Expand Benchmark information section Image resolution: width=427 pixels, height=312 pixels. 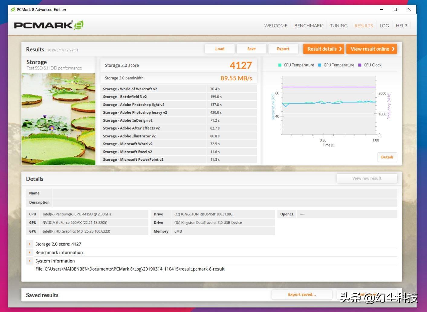click(x=29, y=252)
